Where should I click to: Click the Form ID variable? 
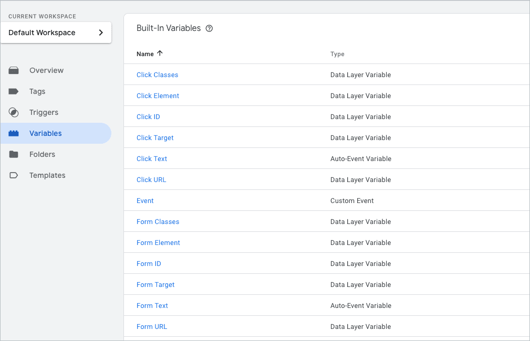coord(149,264)
